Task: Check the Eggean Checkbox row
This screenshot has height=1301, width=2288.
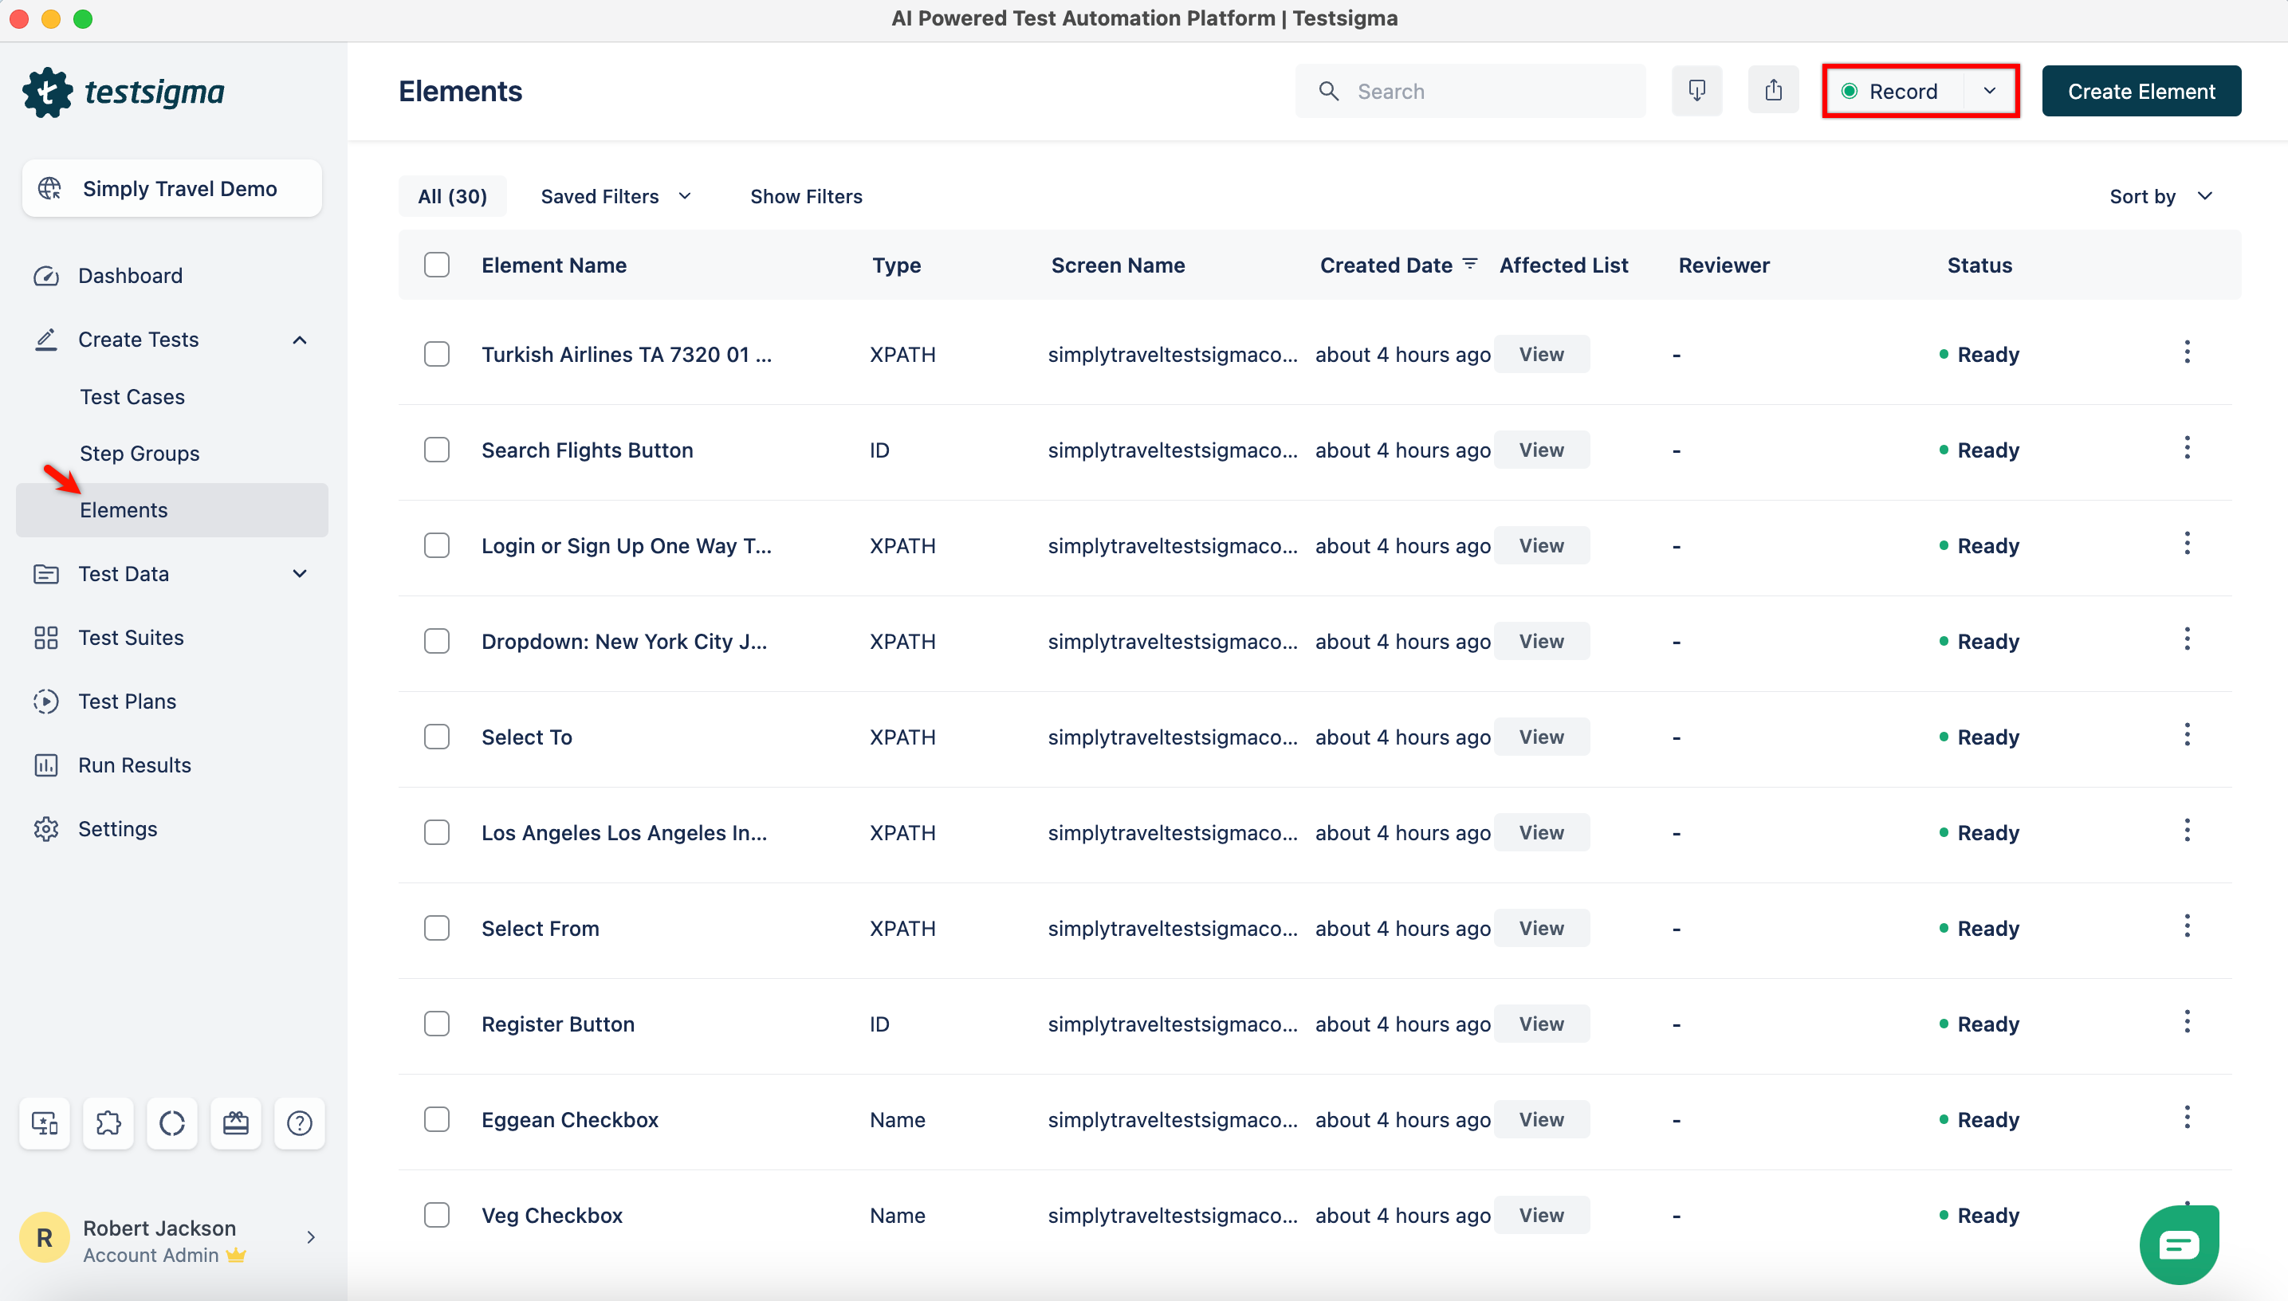Action: tap(437, 1119)
